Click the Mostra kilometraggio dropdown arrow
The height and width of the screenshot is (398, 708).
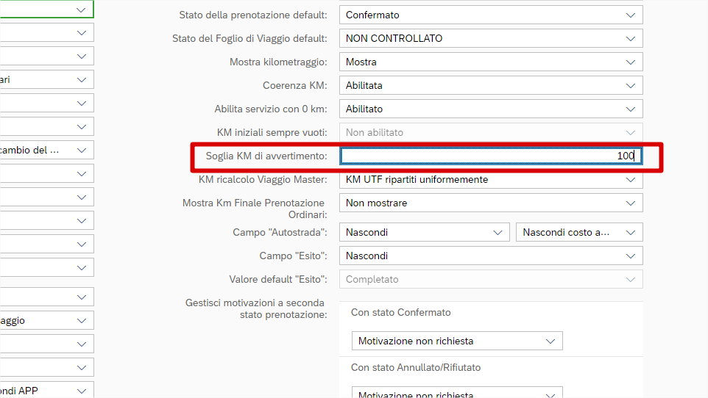pyautogui.click(x=630, y=62)
